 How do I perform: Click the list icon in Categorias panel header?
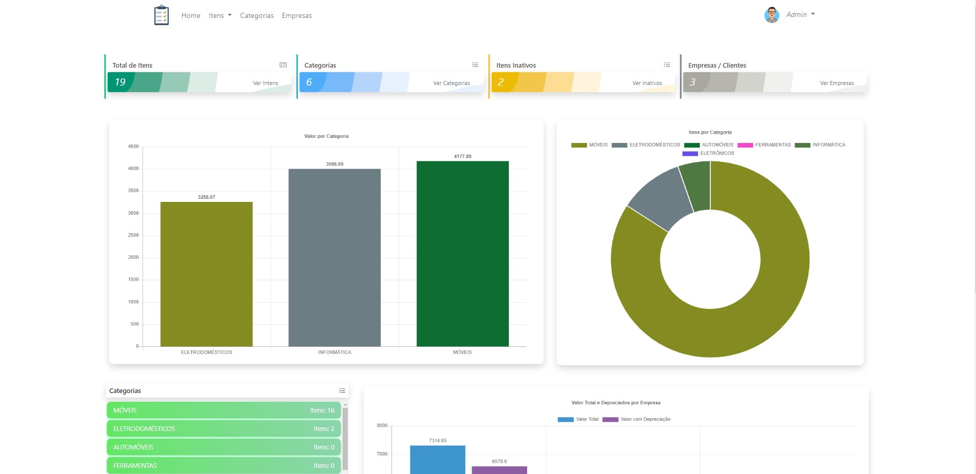point(342,390)
